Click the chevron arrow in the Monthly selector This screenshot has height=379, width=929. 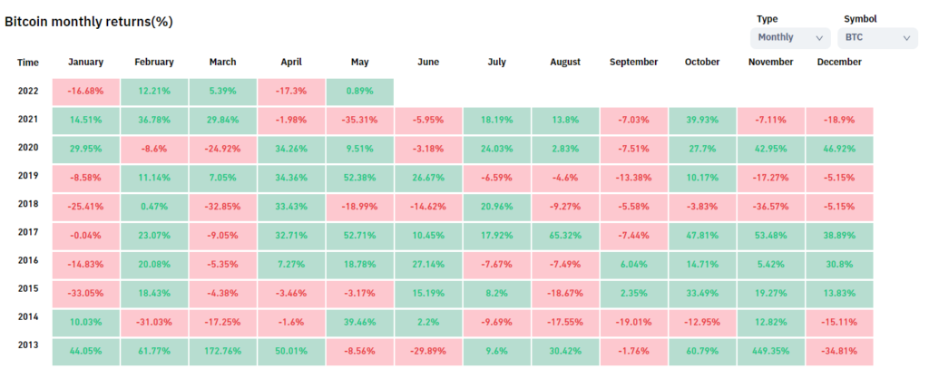click(820, 38)
